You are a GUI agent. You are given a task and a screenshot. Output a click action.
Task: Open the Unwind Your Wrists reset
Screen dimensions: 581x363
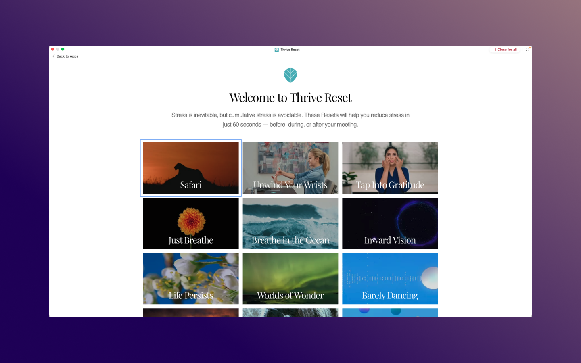coord(290,168)
